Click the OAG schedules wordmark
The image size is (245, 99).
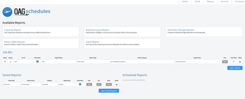pyautogui.click(x=32, y=12)
